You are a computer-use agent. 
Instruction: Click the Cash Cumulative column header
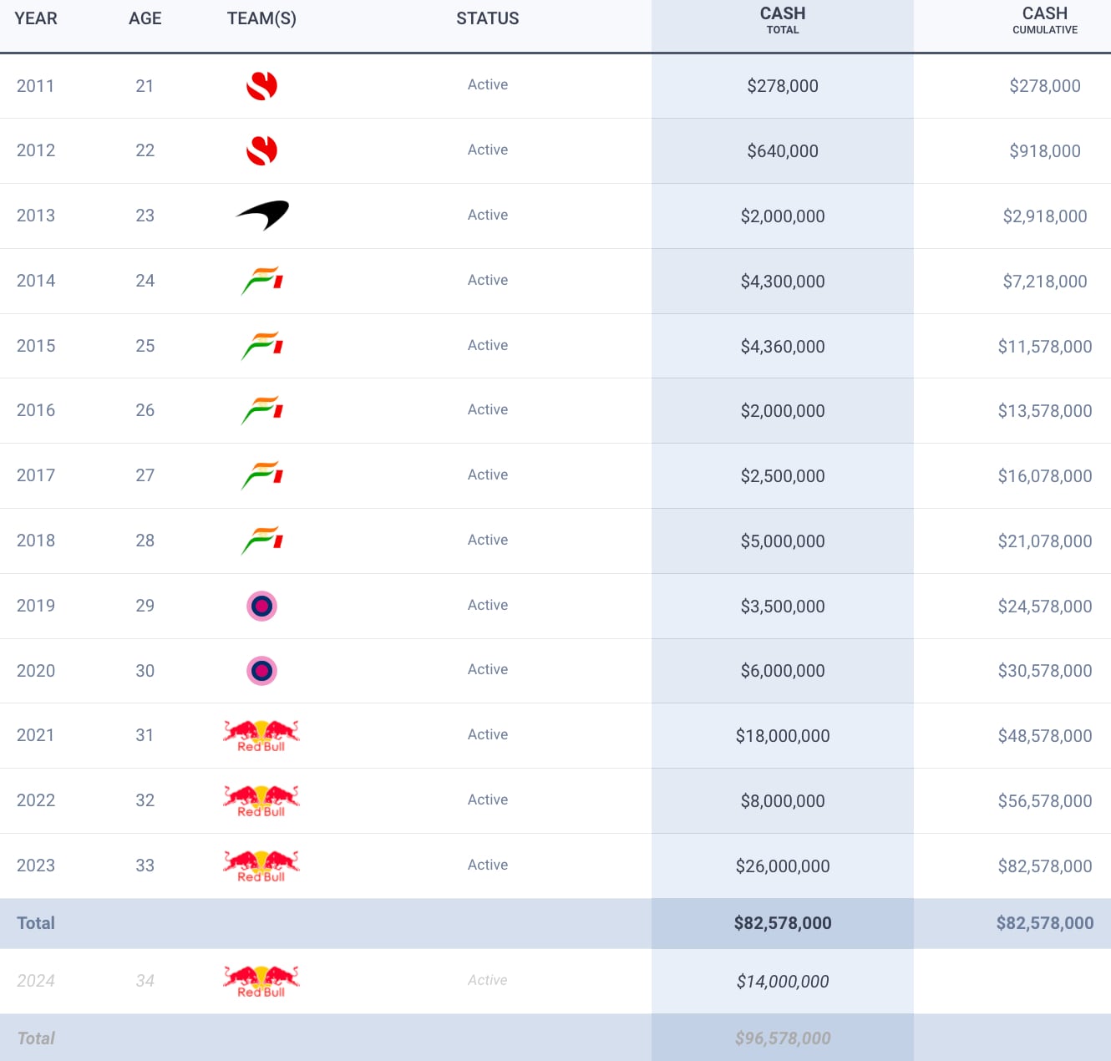[x=1044, y=20]
